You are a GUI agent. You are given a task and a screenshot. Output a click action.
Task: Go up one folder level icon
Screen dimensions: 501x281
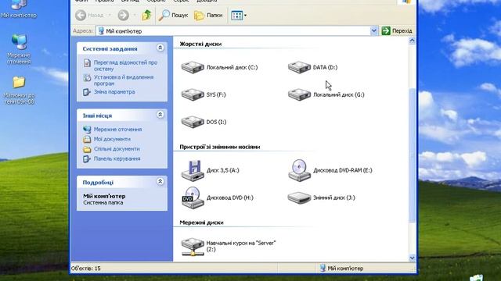tap(146, 15)
